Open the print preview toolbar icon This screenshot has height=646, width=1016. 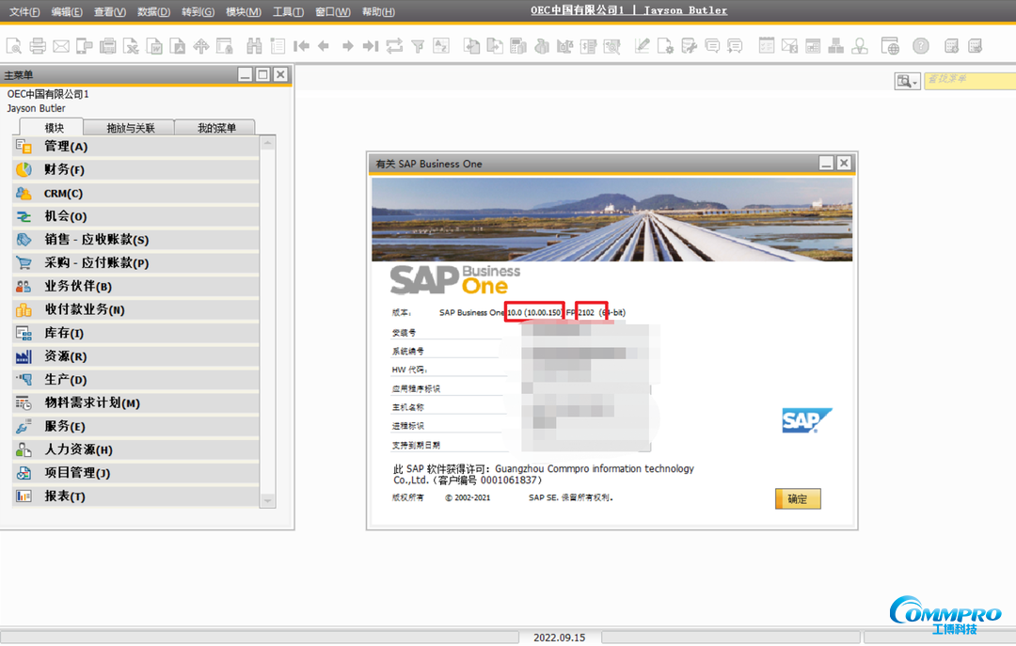[x=14, y=45]
